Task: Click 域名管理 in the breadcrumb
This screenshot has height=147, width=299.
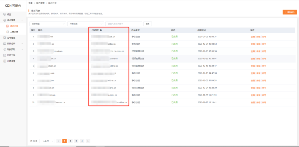Action: (x=40, y=3)
